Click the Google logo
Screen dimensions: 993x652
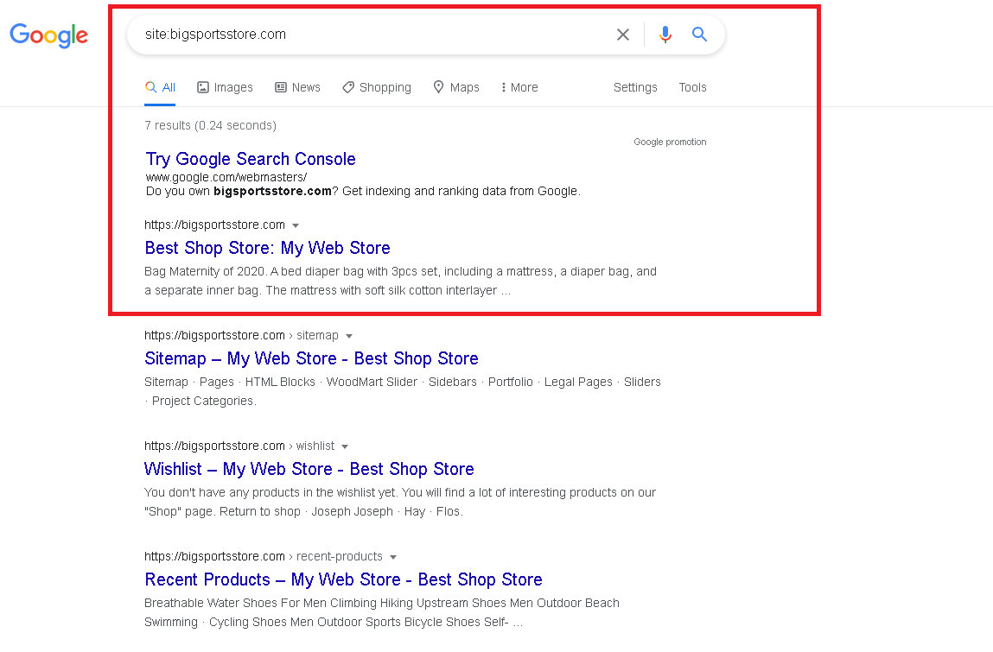pyautogui.click(x=48, y=35)
